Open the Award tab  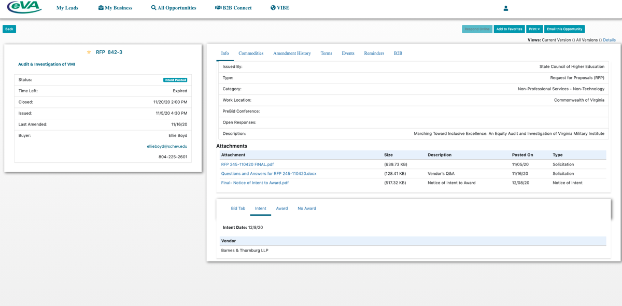pyautogui.click(x=282, y=208)
